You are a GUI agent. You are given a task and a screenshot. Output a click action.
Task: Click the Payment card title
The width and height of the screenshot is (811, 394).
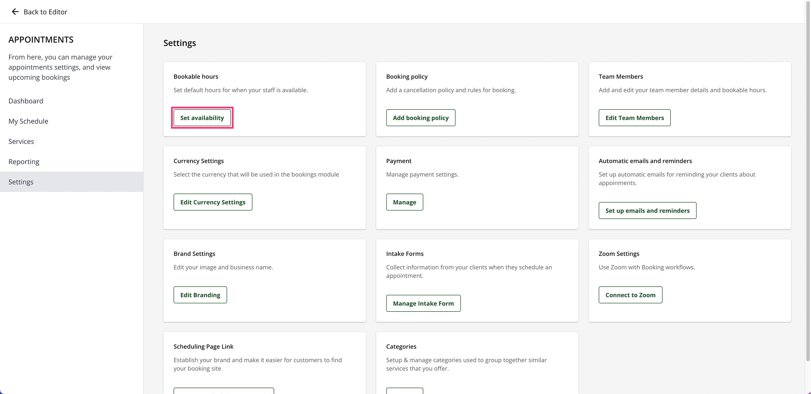pos(399,161)
